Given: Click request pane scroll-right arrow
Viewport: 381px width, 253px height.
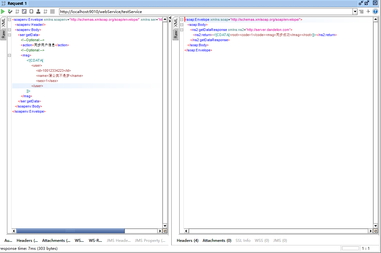Looking at the screenshot, I should tap(160, 231).
